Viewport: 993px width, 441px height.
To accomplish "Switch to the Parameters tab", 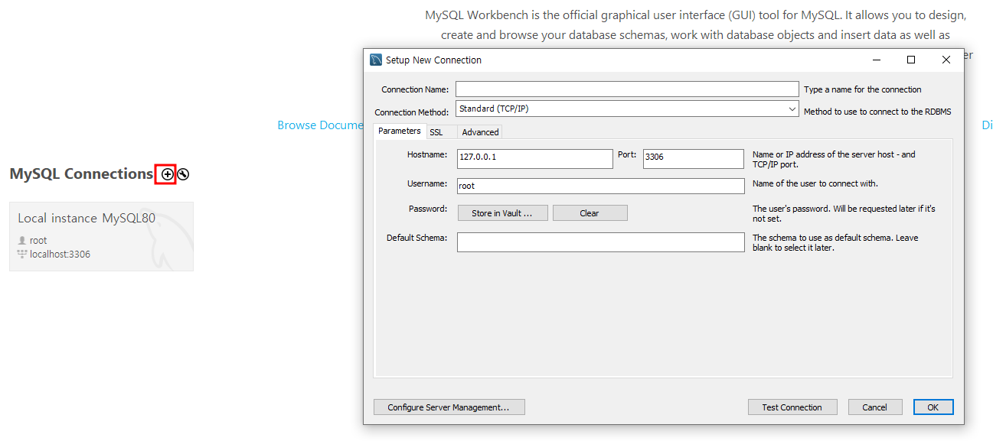I will point(400,131).
